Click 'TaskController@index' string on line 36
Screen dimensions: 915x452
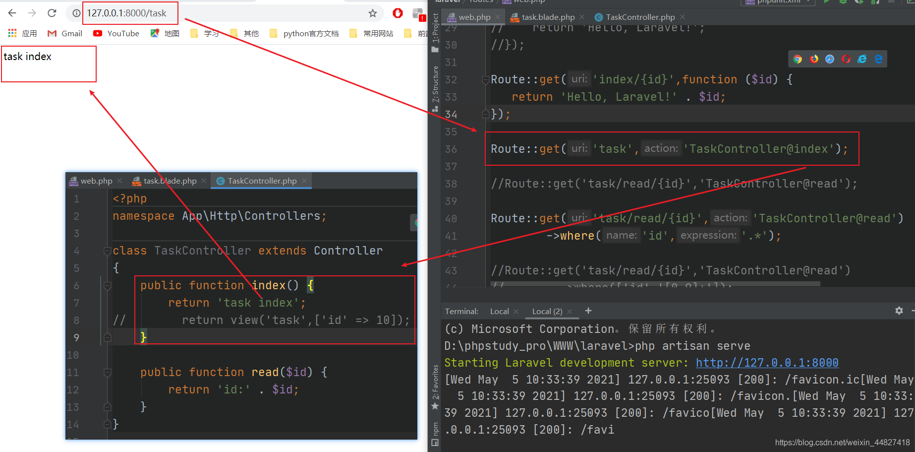pyautogui.click(x=758, y=149)
